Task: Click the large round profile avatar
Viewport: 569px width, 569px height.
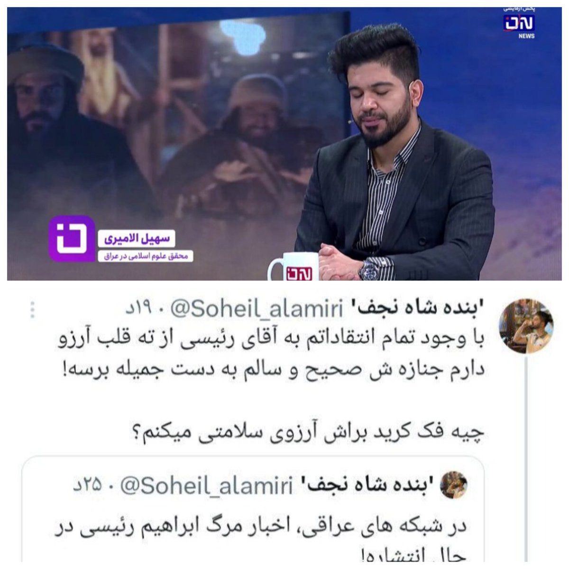Action: [526, 326]
